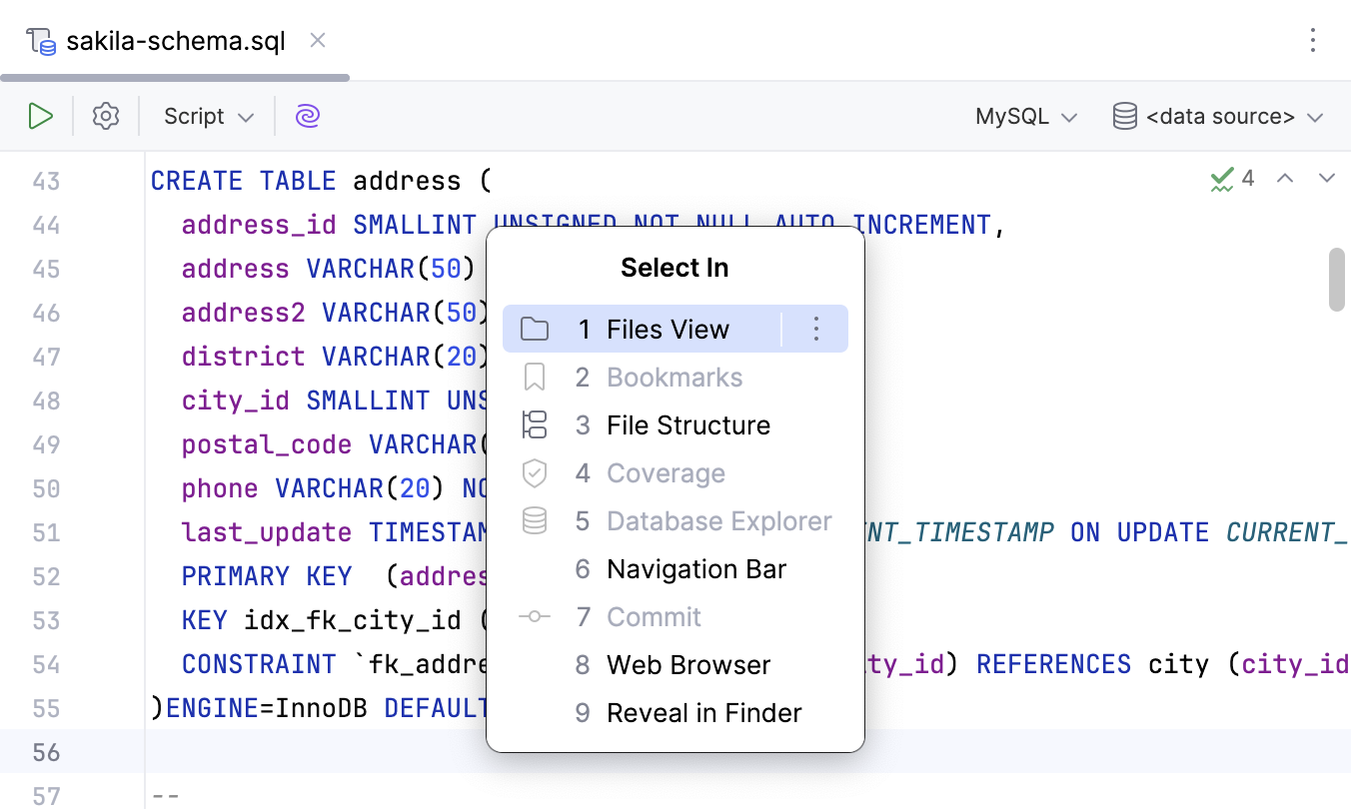Open the Script dropdown
Image resolution: width=1351 pixels, height=809 pixels.
coord(205,115)
